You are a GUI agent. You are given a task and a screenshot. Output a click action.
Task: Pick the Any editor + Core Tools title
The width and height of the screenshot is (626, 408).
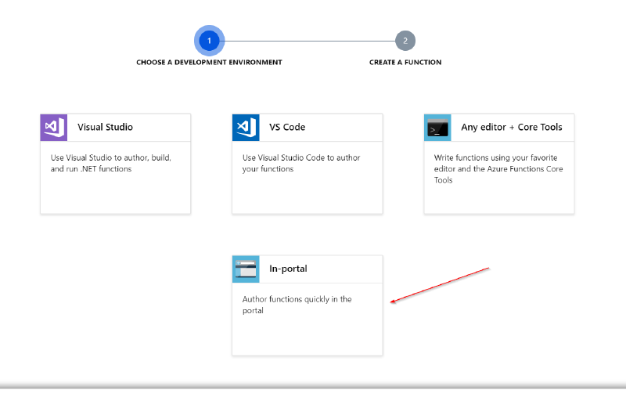pos(512,127)
